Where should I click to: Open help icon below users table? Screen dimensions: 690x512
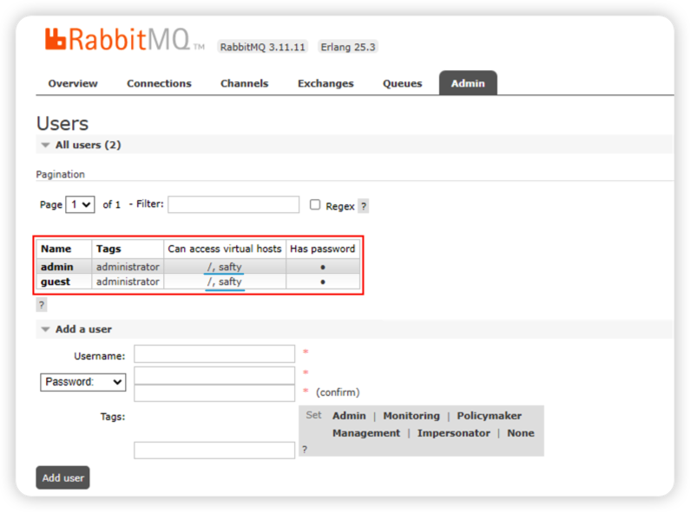42,305
